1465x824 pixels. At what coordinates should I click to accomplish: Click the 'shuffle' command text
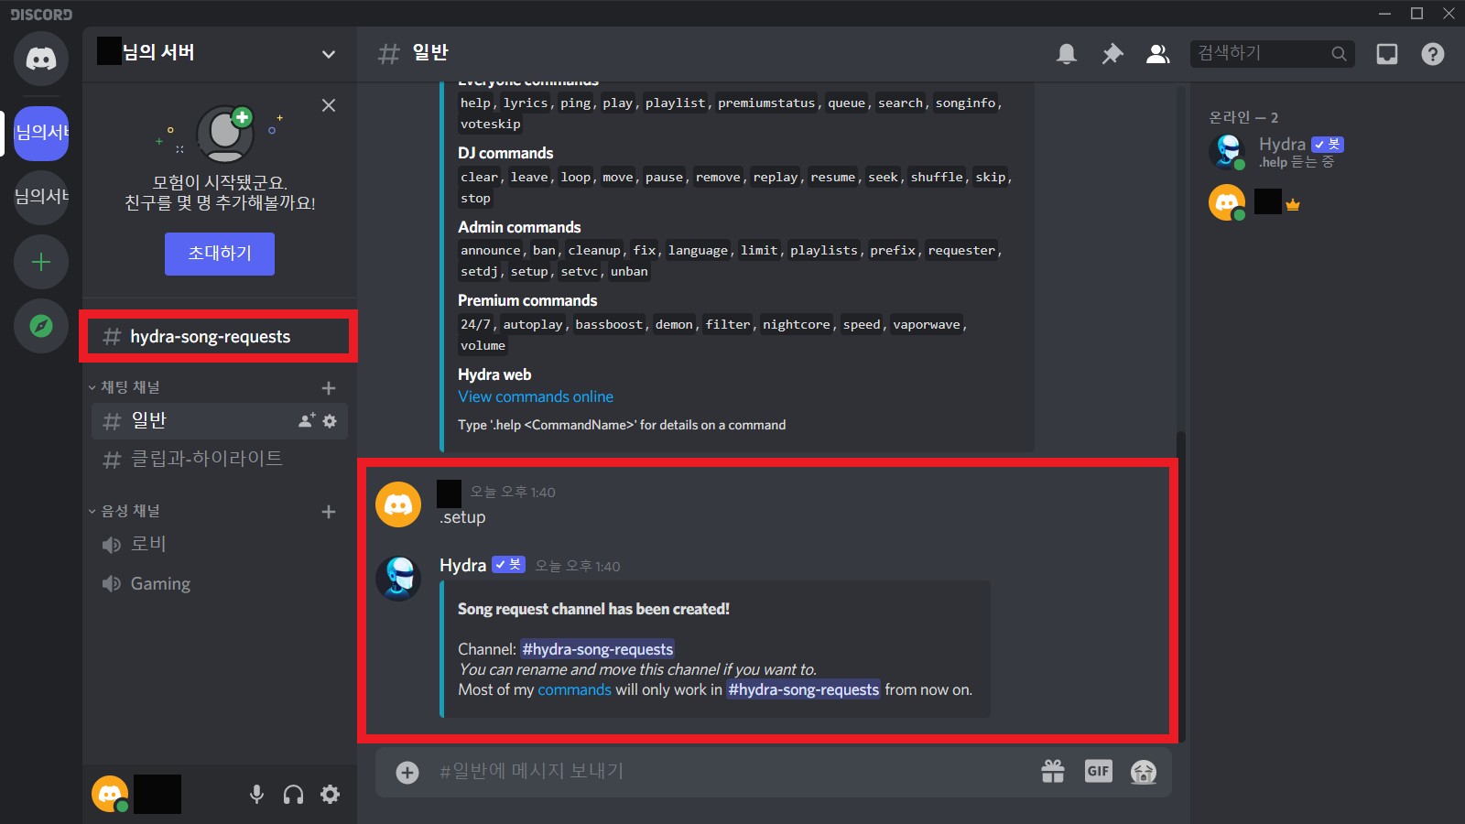[x=937, y=177]
